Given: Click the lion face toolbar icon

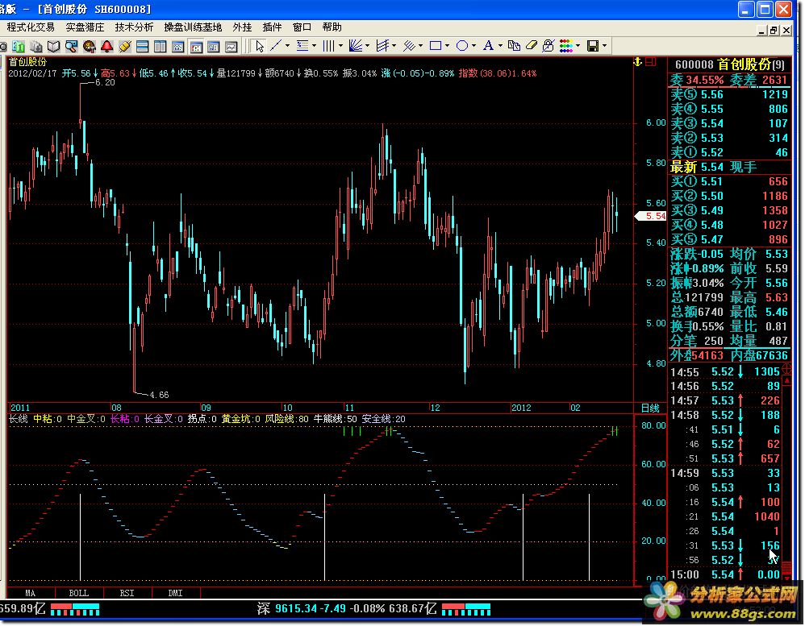Looking at the screenshot, I should (90, 47).
